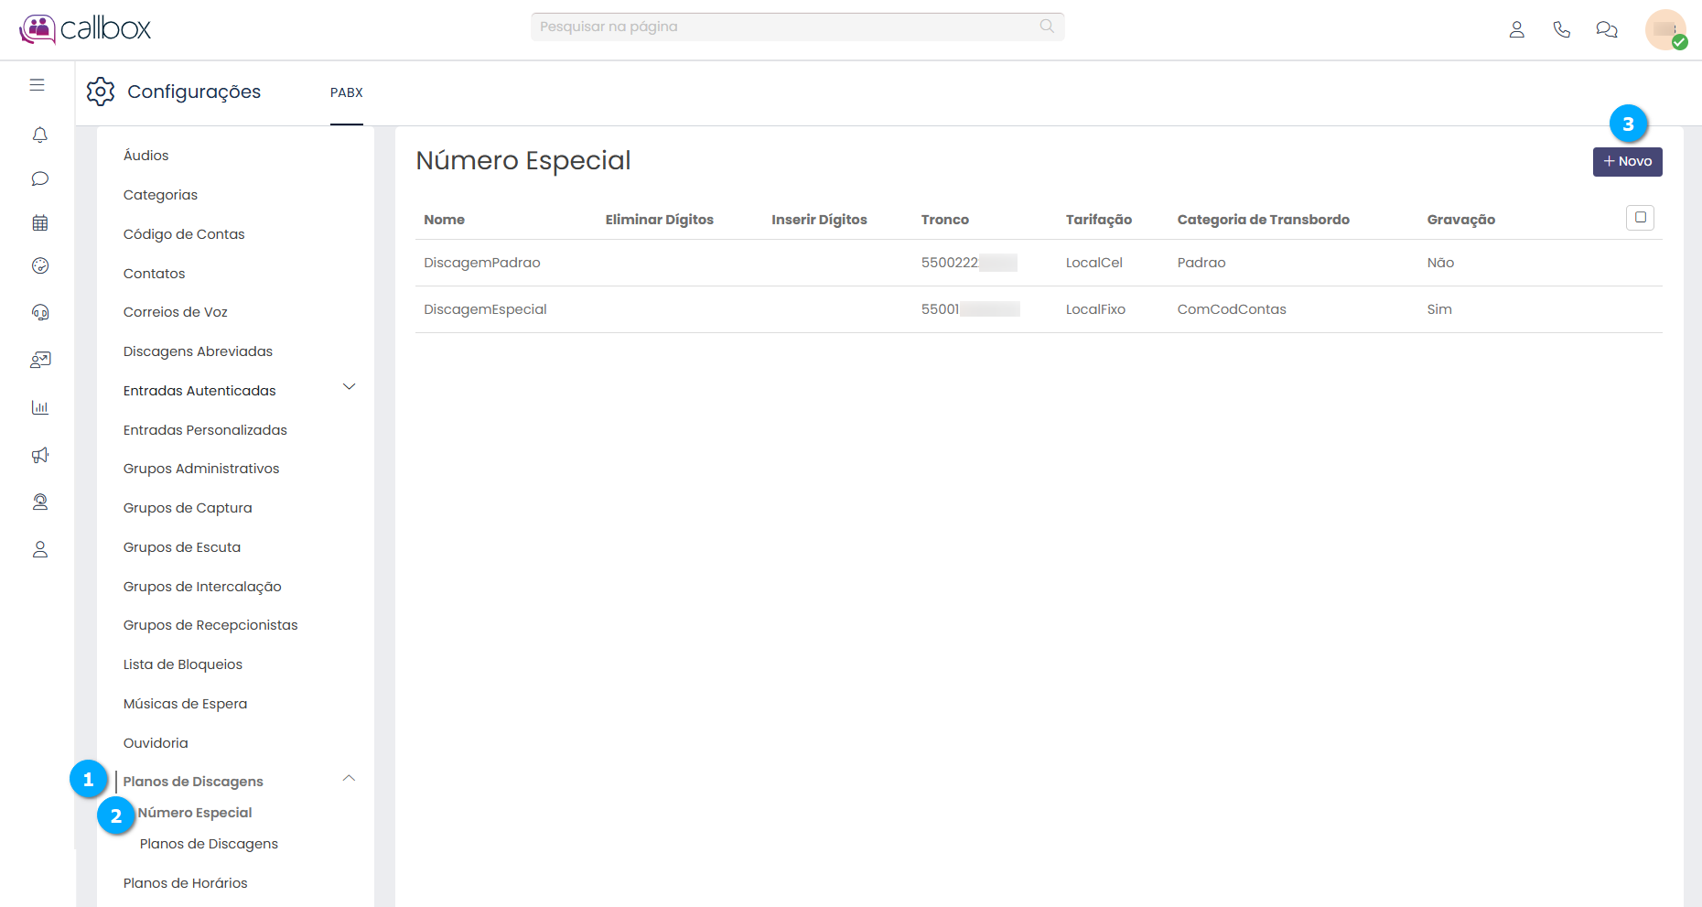Open the megaphone campaigns icon
Screen dimensions: 1702x907
pyautogui.click(x=39, y=455)
